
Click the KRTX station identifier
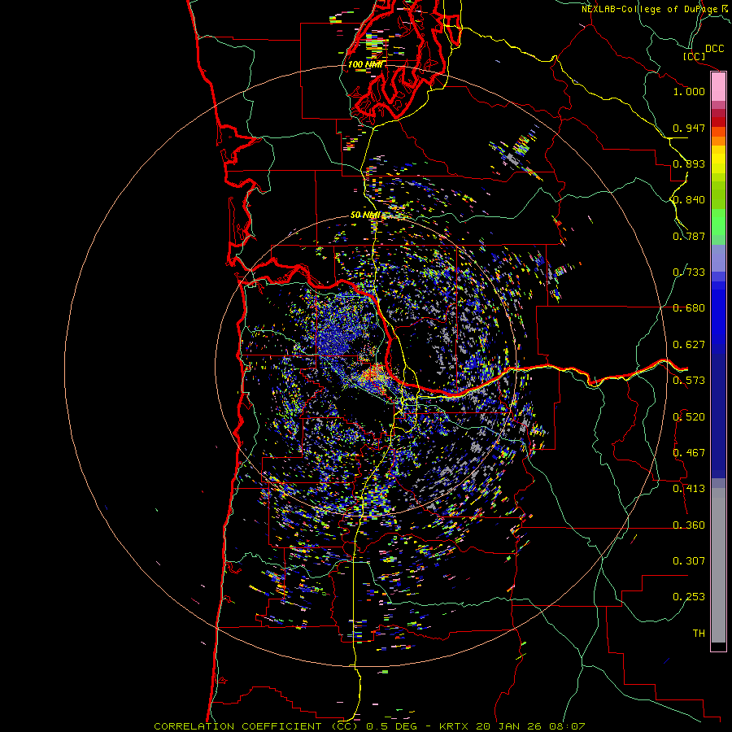click(x=455, y=726)
